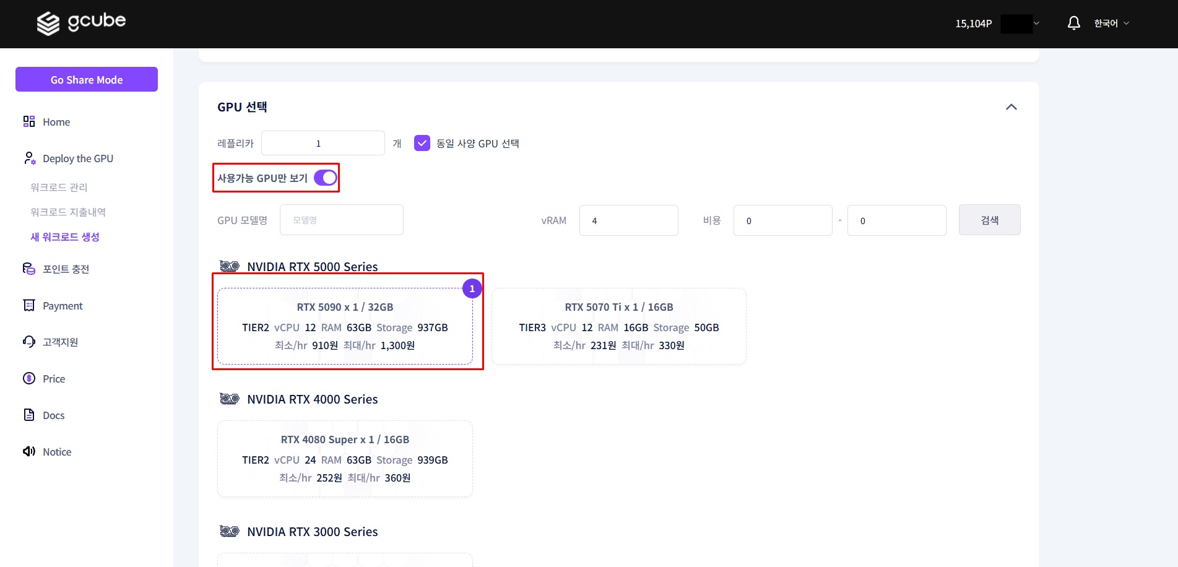Click the 15,104P points balance
The image size is (1178, 567).
coord(974,24)
